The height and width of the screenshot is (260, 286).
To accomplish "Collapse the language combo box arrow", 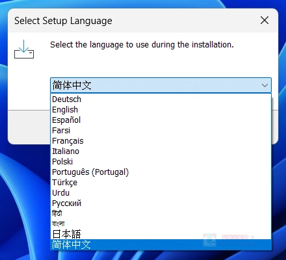I will coord(265,85).
